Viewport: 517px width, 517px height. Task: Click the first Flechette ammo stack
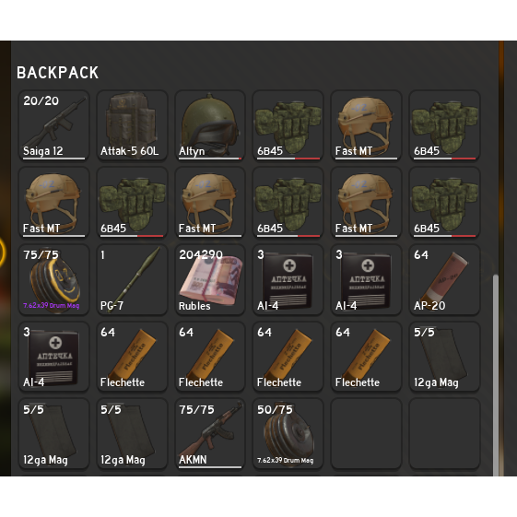pos(132,357)
